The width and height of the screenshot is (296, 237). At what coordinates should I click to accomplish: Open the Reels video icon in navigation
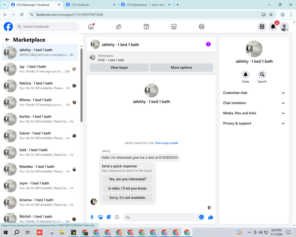point(146,27)
